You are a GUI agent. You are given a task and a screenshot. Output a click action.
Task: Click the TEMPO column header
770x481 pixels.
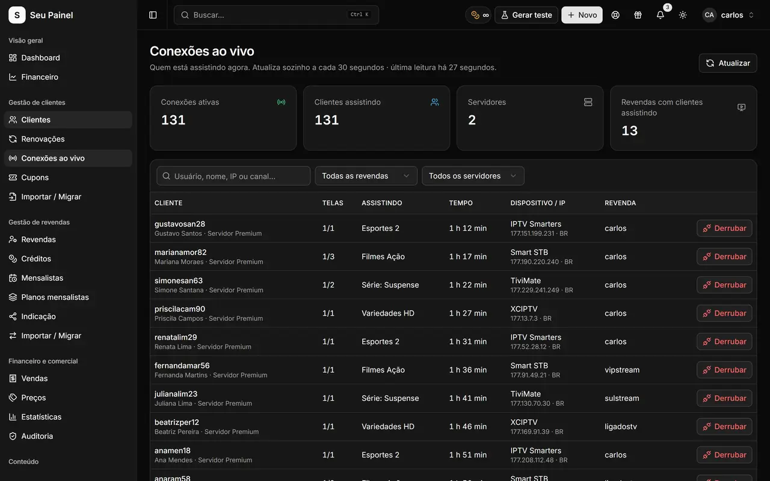(x=461, y=203)
